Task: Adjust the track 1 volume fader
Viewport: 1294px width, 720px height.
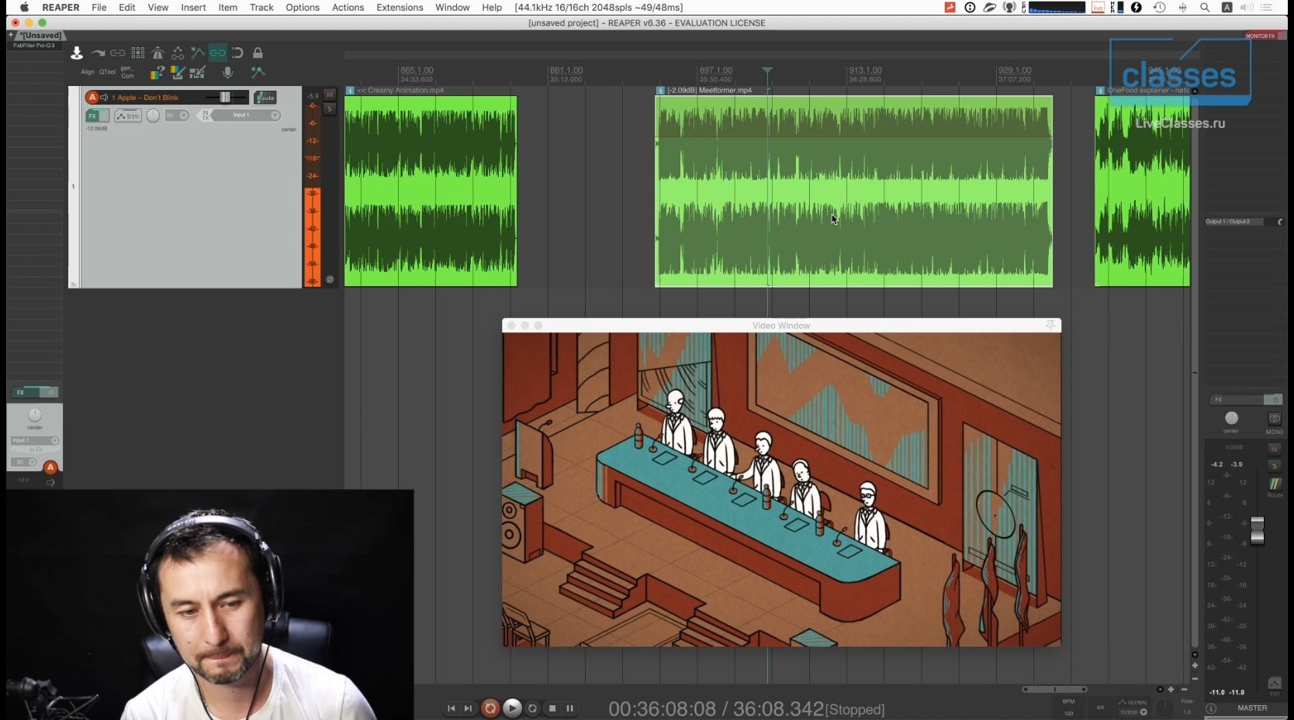Action: (225, 97)
